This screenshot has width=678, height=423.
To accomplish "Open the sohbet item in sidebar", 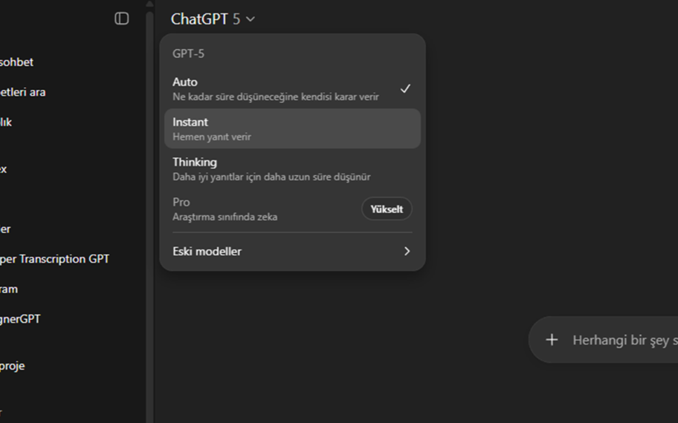I will (16, 62).
